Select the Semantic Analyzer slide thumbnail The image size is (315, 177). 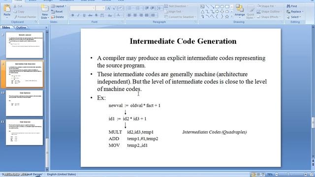[24, 45]
